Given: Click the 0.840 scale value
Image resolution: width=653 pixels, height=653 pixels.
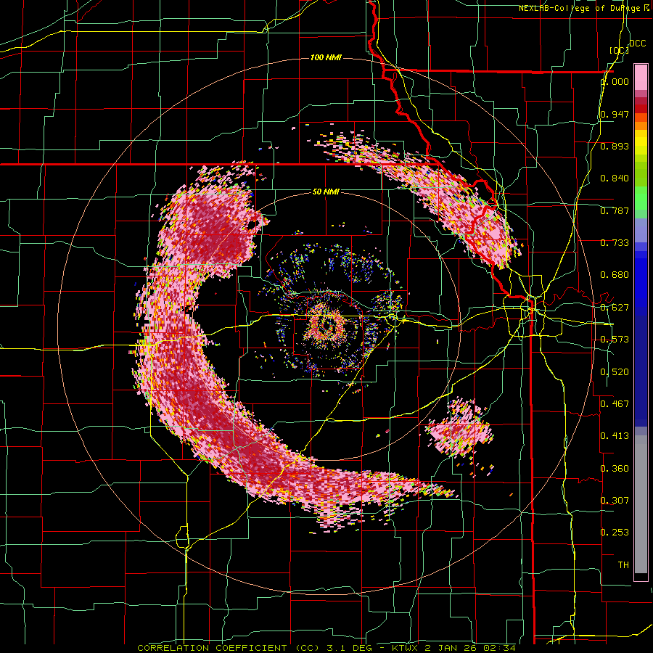Looking at the screenshot, I should pyautogui.click(x=615, y=178).
